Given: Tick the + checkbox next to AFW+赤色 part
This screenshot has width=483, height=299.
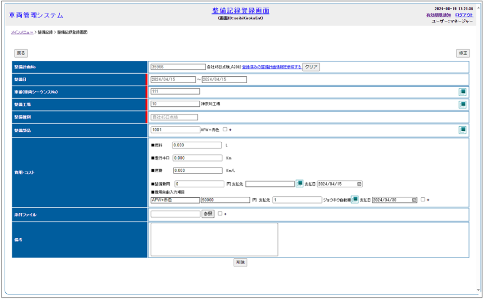Looking at the screenshot, I should pyautogui.click(x=225, y=130).
